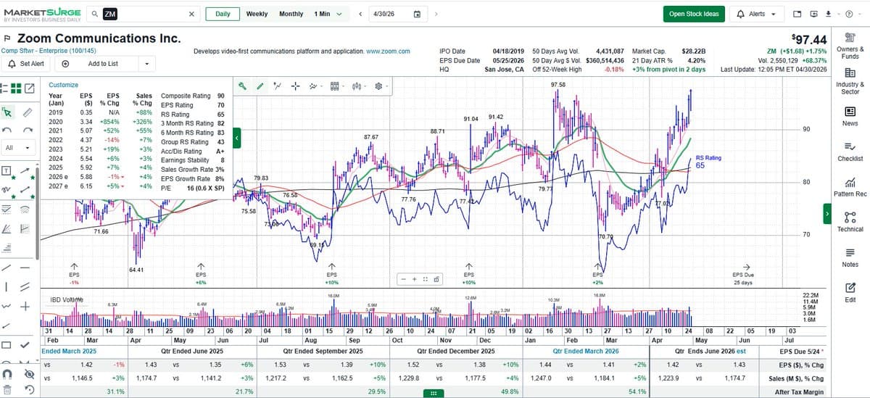Screen dimensions: 870x398
Task: Switch to Monthly chart period
Action: pos(291,14)
